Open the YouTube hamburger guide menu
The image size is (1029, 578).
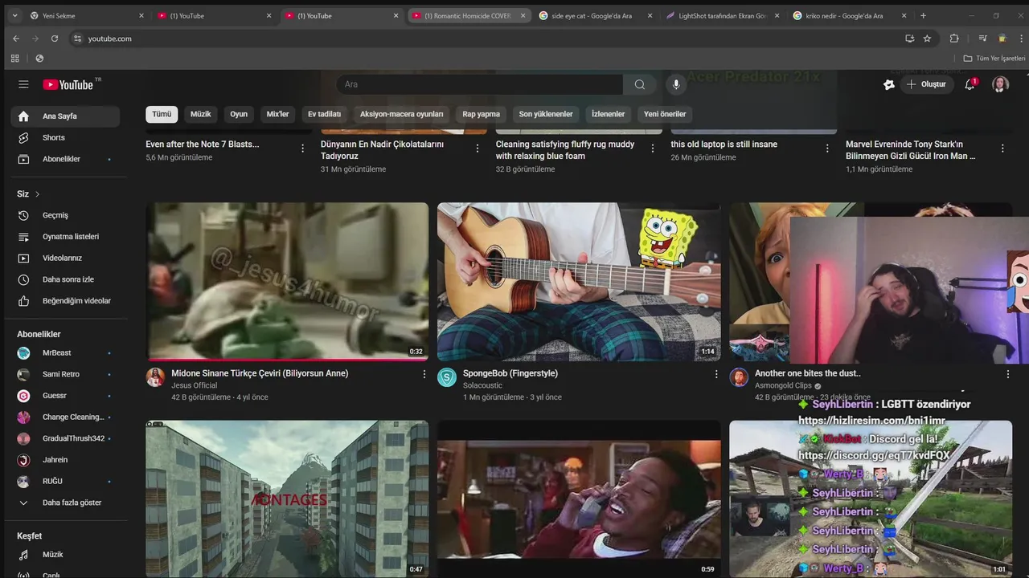(23, 84)
